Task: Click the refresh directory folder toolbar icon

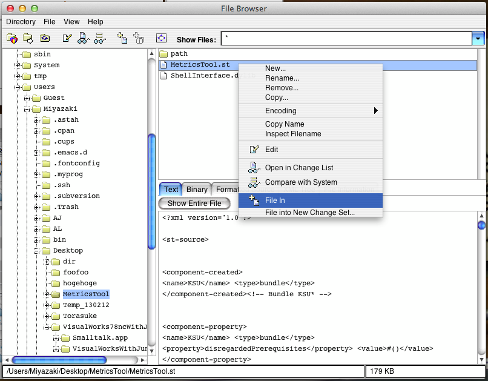Action: (x=45, y=38)
